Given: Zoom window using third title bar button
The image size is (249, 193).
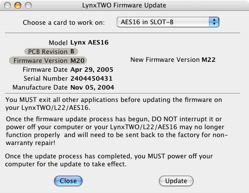Looking at the screenshot, I should (x=28, y=5).
